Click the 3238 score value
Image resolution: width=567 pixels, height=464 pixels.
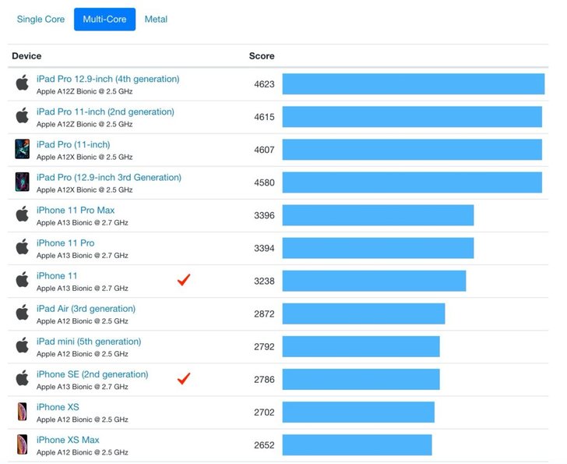click(264, 282)
